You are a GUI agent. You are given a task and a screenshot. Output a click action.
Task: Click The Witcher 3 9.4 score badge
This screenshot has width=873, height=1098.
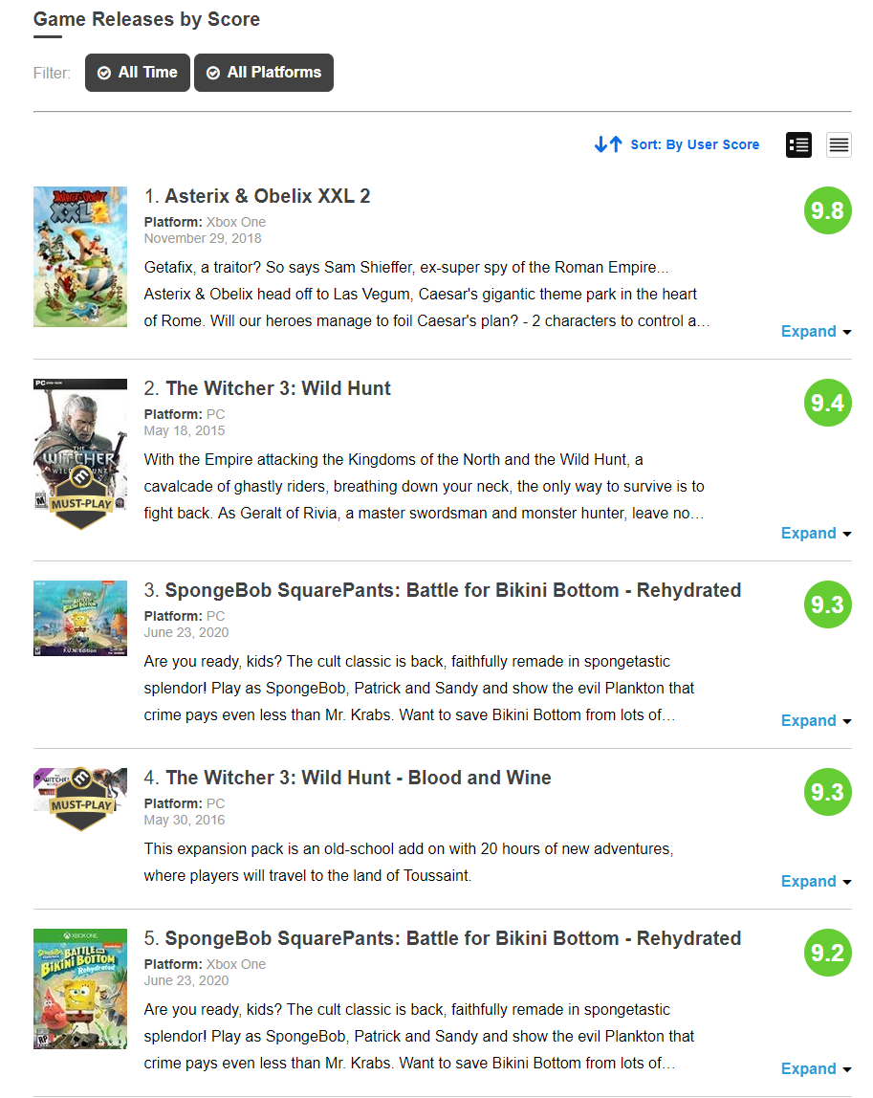tap(827, 403)
